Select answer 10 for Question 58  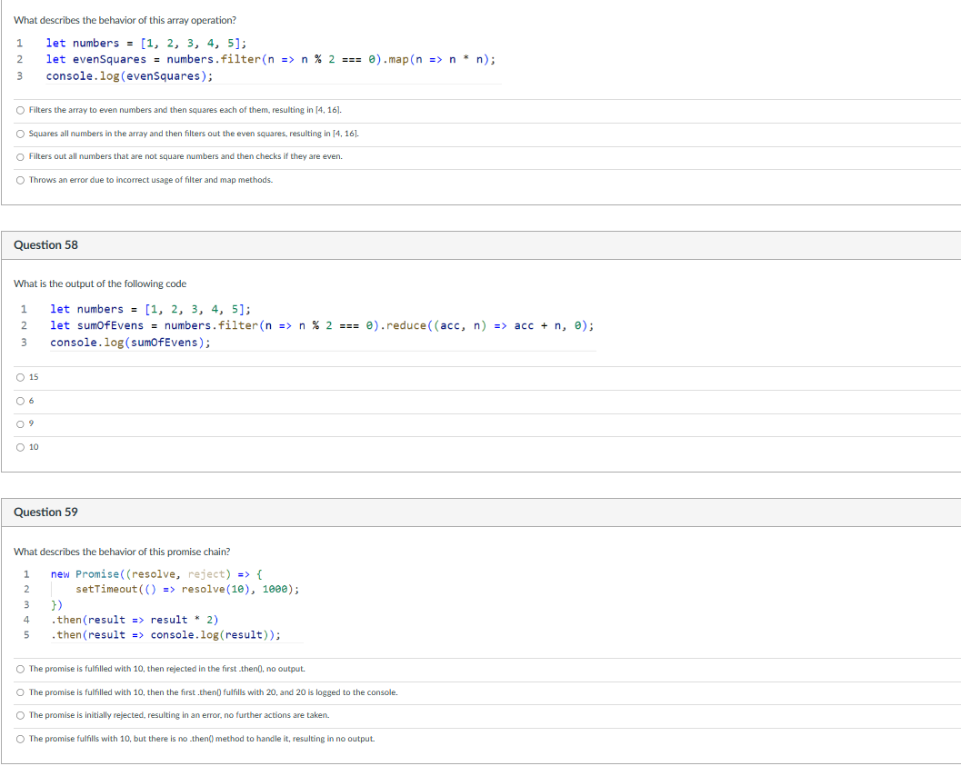coord(20,447)
